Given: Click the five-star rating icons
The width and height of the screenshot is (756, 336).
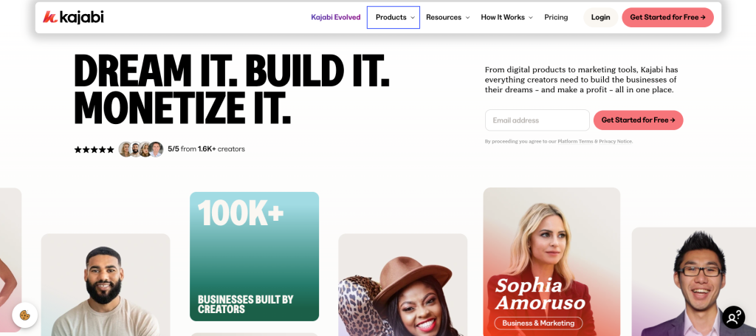Looking at the screenshot, I should pos(94,149).
